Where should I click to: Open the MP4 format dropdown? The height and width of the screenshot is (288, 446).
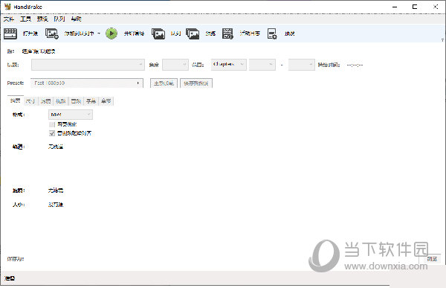point(71,115)
